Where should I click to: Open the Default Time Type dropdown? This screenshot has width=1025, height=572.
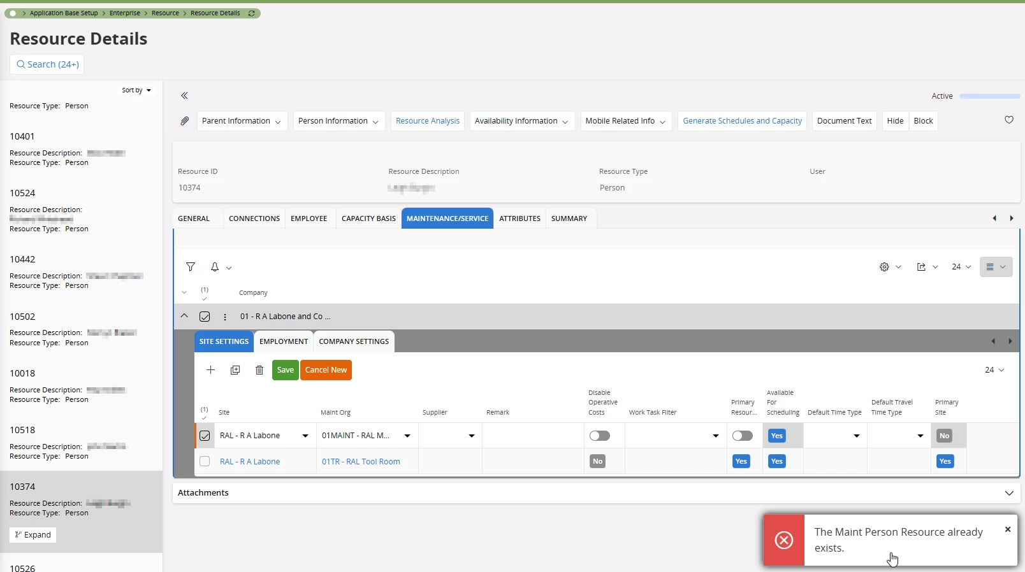coord(856,436)
